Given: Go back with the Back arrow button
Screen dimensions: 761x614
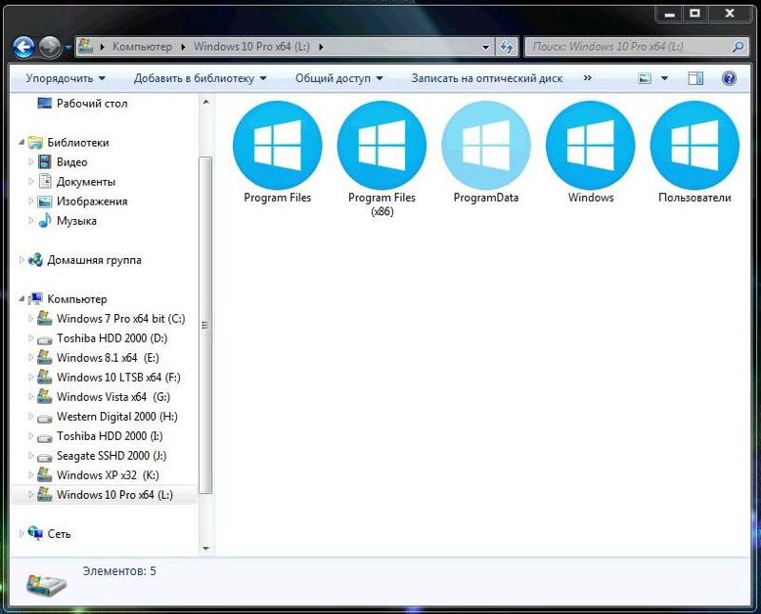Looking at the screenshot, I should pos(23,47).
